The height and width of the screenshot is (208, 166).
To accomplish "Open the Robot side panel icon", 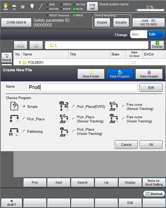I will tap(7, 58).
